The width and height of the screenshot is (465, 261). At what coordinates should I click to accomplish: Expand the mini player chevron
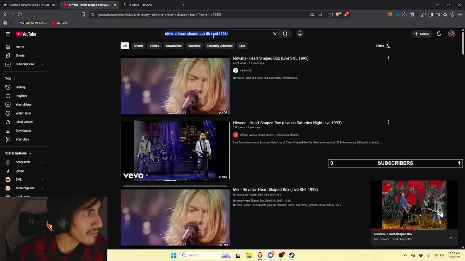pos(450,238)
